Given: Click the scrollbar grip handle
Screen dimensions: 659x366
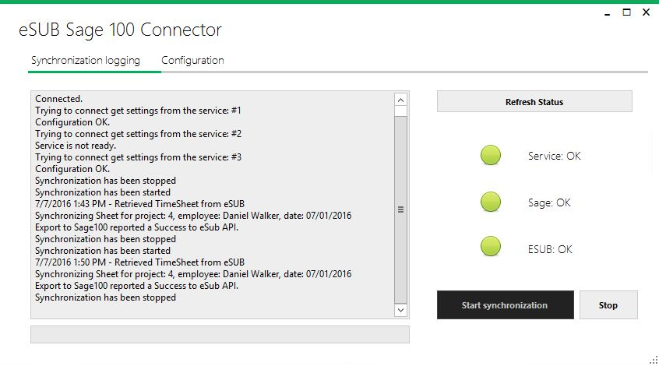Looking at the screenshot, I should coord(400,209).
